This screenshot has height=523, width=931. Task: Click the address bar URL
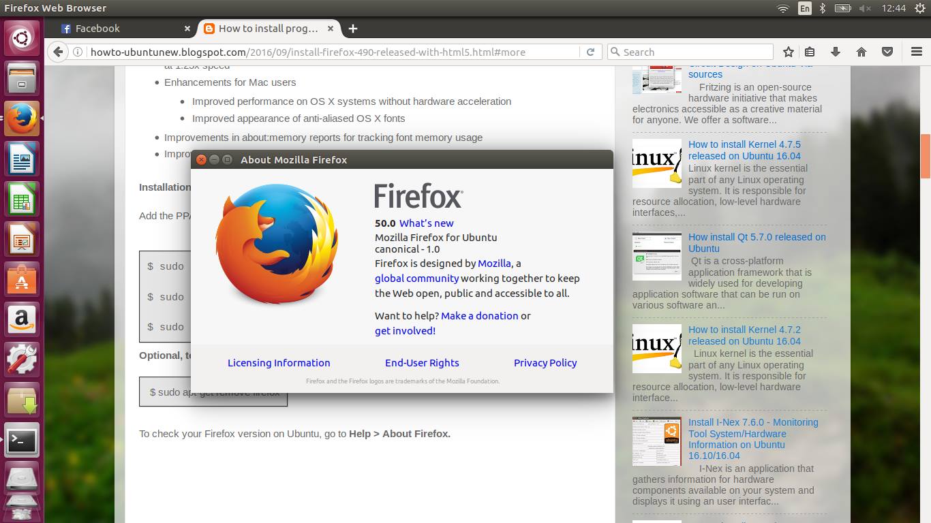pos(308,52)
